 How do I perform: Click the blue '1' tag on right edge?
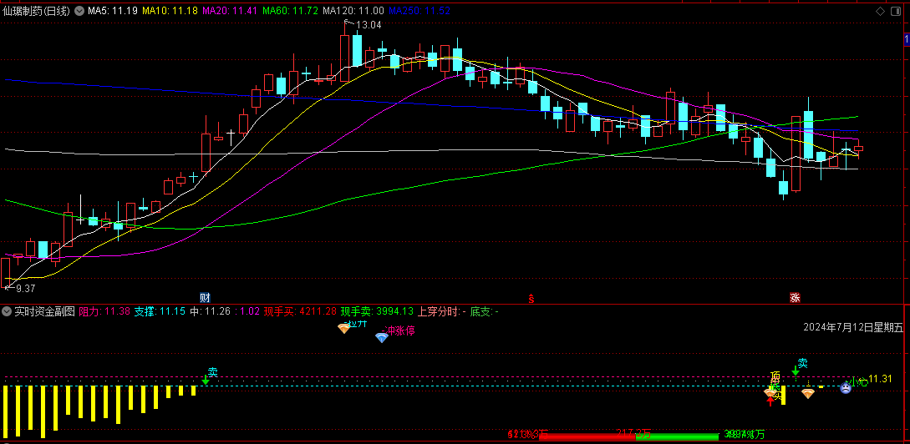click(907, 39)
